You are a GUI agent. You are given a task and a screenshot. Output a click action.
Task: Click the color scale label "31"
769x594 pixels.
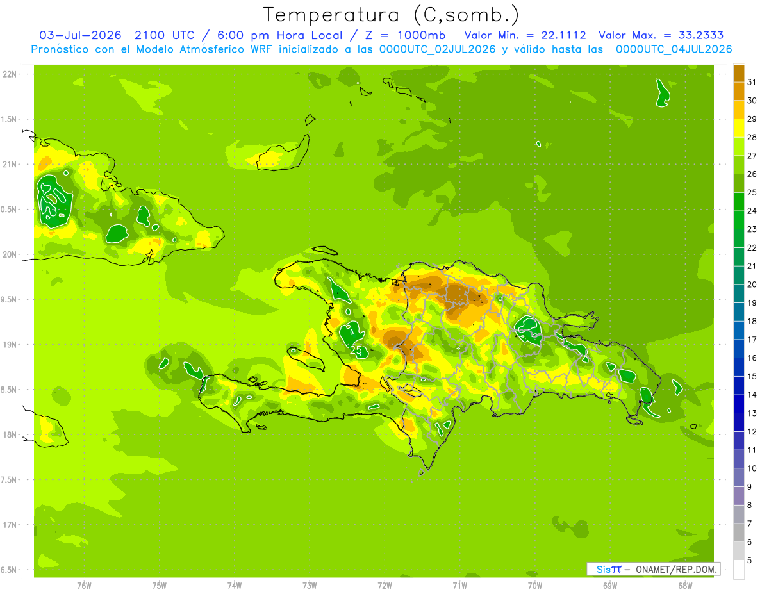pyautogui.click(x=752, y=82)
